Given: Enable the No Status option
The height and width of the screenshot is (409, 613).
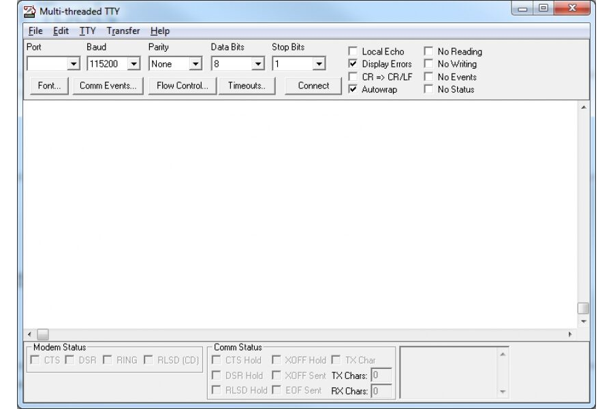Looking at the screenshot, I should pos(428,88).
